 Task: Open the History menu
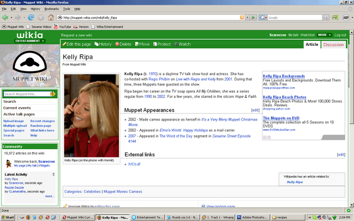click(x=35, y=9)
